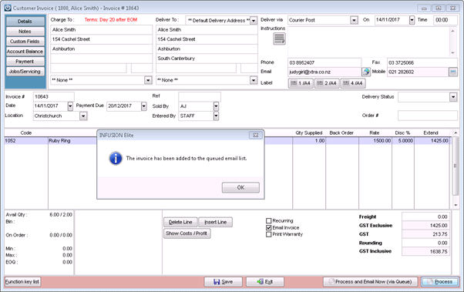Click the Function key list button

[22, 282]
